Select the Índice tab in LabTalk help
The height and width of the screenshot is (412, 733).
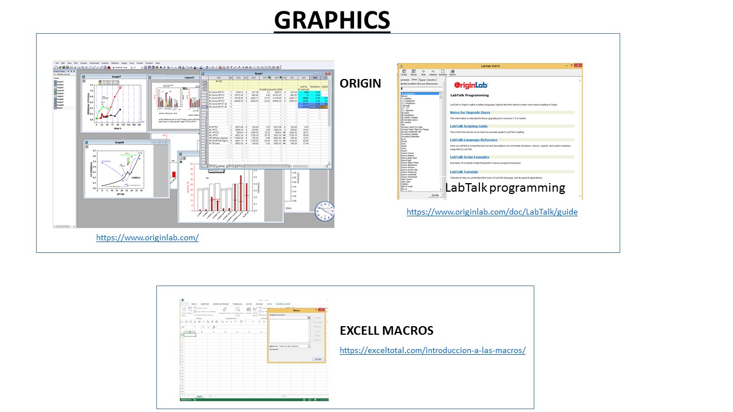[x=413, y=80]
